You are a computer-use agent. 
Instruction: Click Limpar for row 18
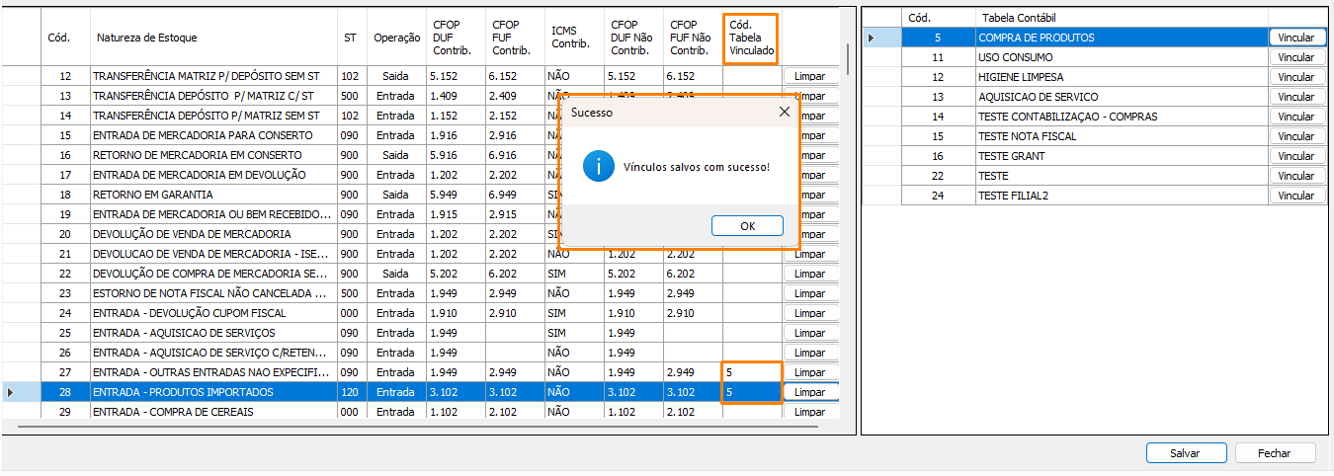(x=810, y=195)
